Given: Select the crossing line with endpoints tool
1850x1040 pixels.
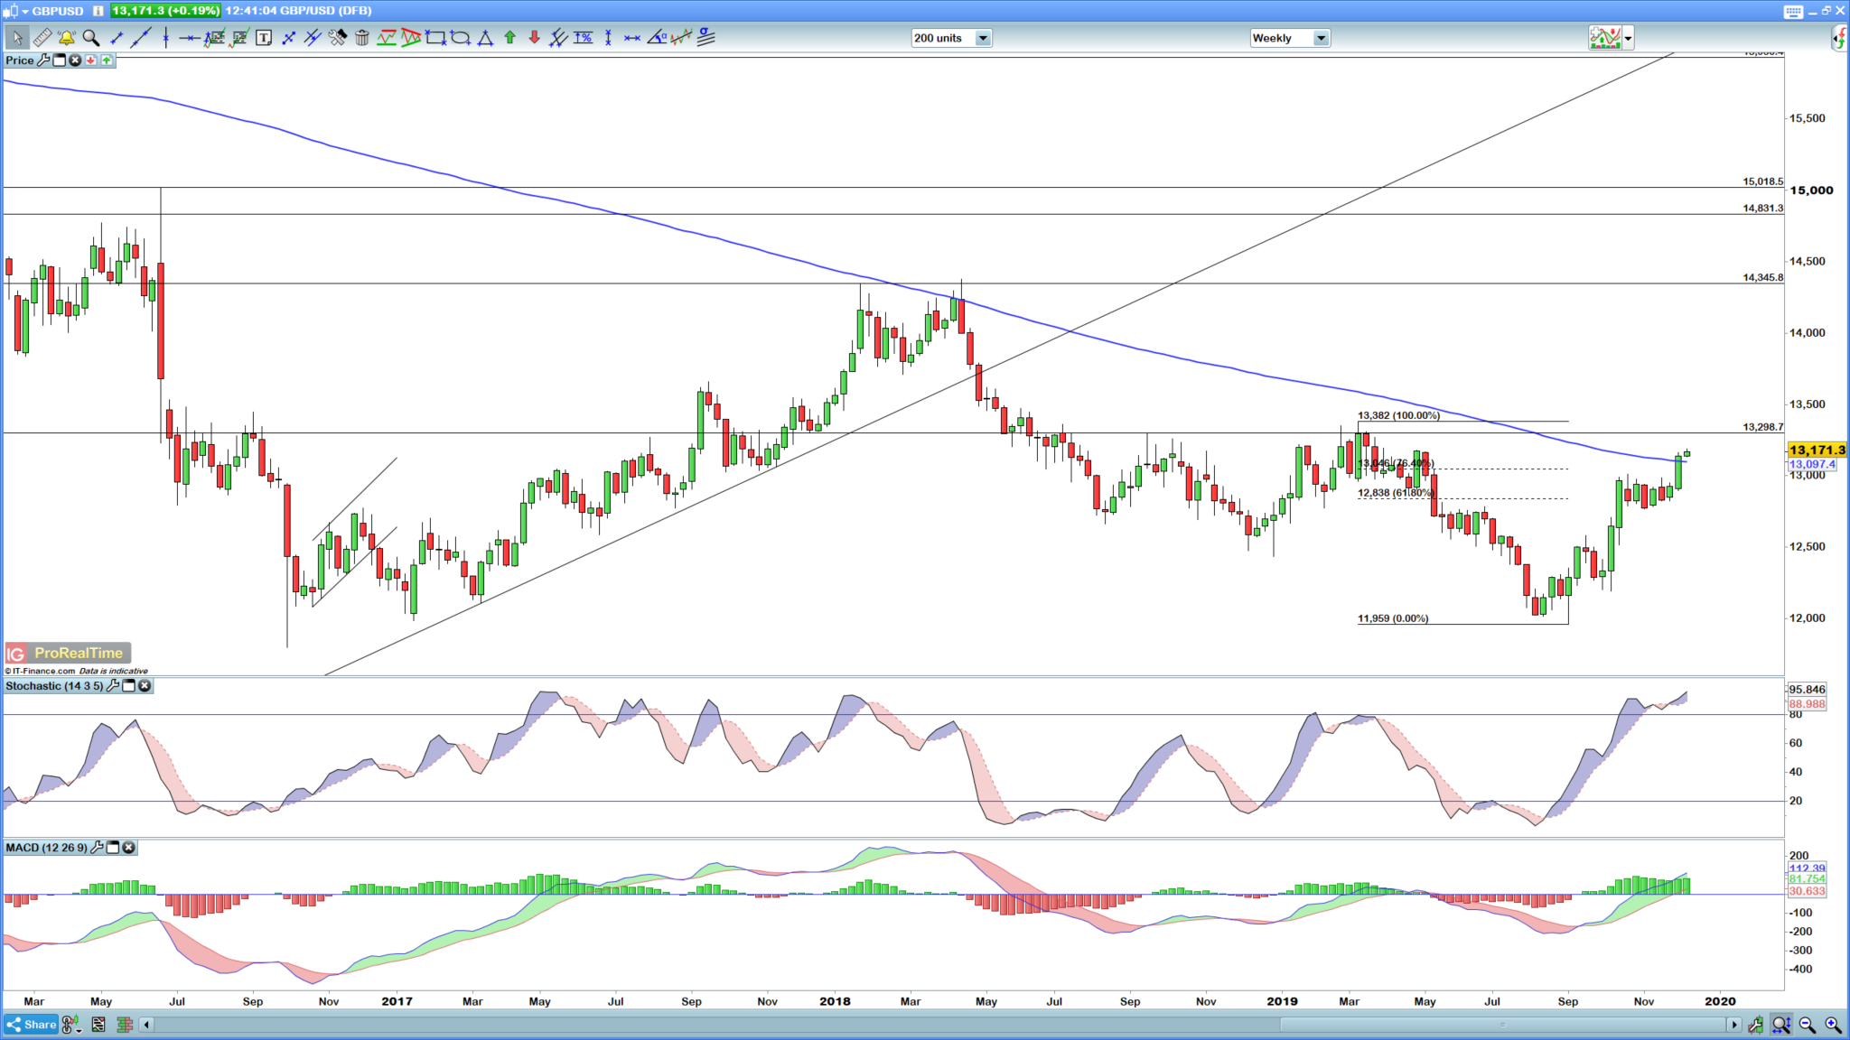Looking at the screenshot, I should tap(288, 38).
